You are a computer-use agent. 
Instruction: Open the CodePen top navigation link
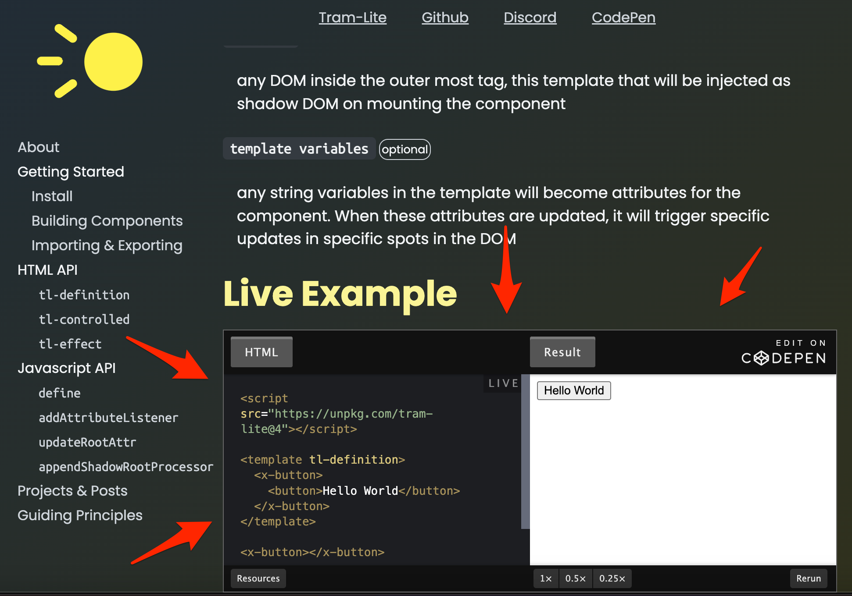pos(623,18)
